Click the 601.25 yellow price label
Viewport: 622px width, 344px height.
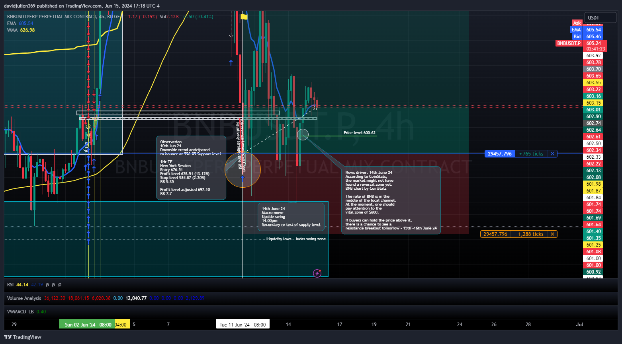(593, 245)
